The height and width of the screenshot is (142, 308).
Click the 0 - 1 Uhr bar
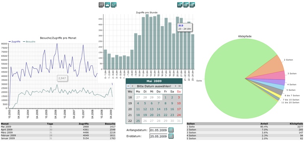point(105,59)
